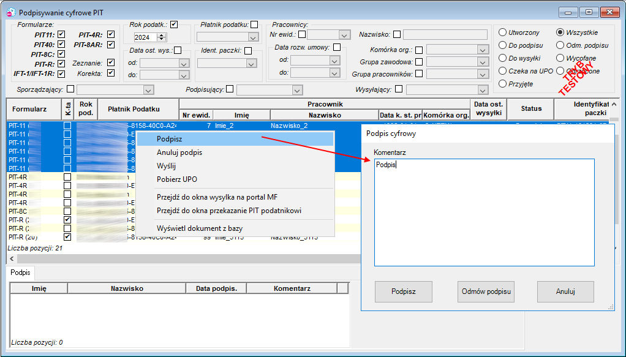This screenshot has width=626, height=357.
Task: Click into the Komentarz text area
Action: pyautogui.click(x=485, y=212)
